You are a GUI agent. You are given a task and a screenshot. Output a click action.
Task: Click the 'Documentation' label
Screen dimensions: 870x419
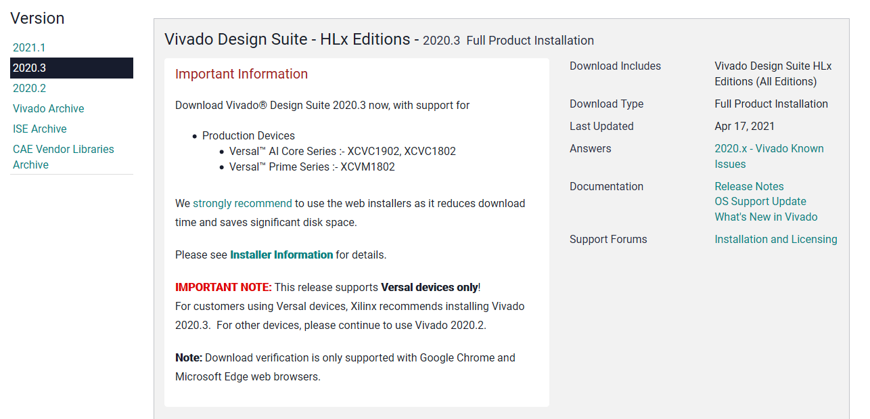tap(606, 186)
